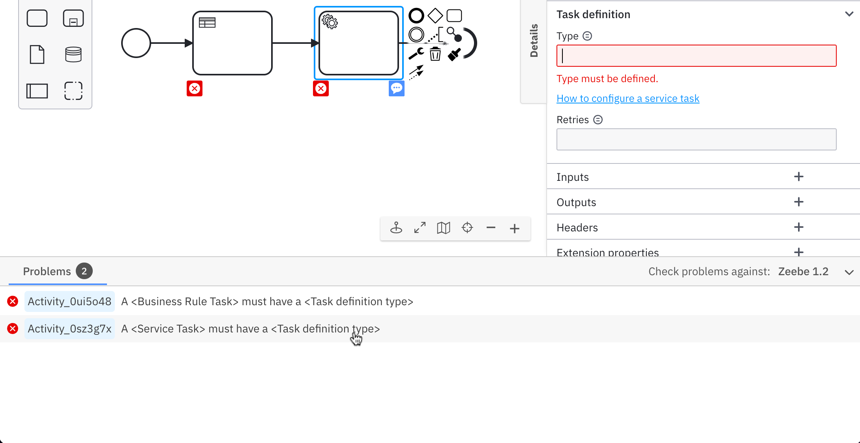The image size is (860, 443).
Task: Open the How to configure a service task link
Action: pos(628,98)
